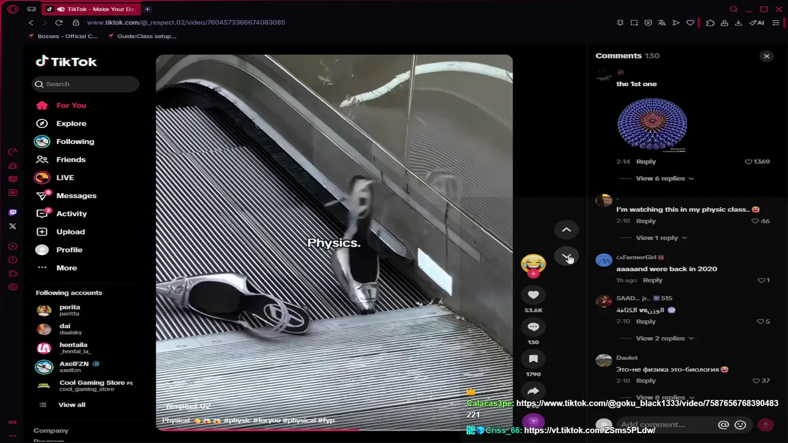Click the Opera GX logo menu button
Viewport: 788px width, 443px height.
(x=12, y=9)
